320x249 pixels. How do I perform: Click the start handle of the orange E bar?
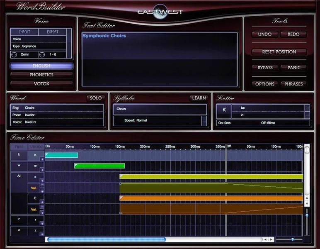pos(121,197)
